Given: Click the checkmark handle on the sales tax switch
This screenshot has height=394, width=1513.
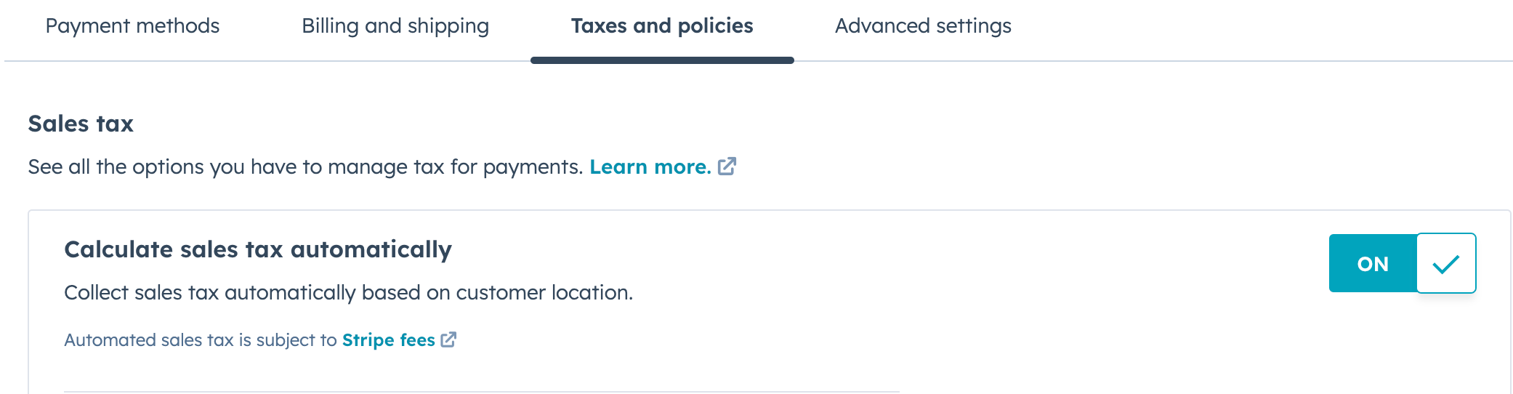Looking at the screenshot, I should point(1445,263).
